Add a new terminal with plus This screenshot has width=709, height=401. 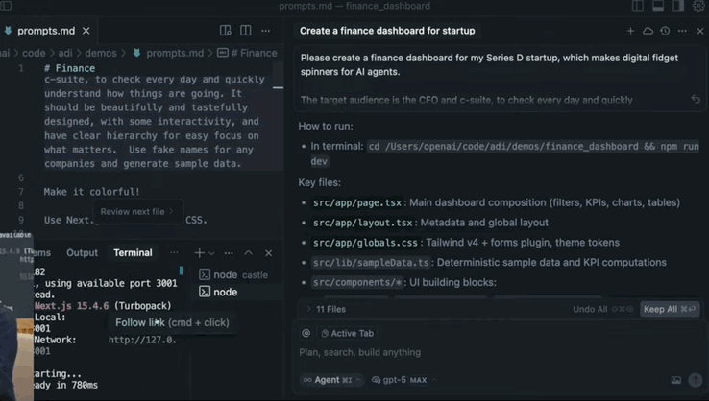point(199,253)
